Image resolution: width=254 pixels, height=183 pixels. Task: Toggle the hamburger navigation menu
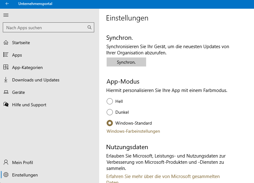(6, 15)
